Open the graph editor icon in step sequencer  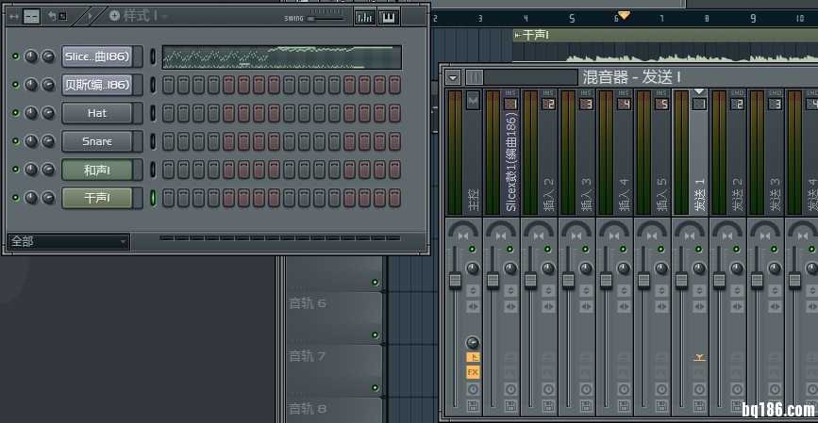[364, 16]
